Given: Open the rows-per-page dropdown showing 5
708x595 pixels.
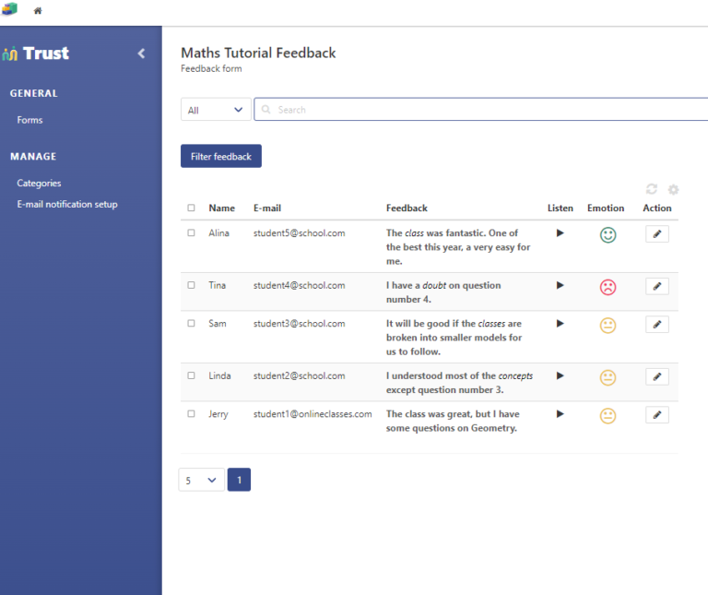Looking at the screenshot, I should (x=201, y=480).
